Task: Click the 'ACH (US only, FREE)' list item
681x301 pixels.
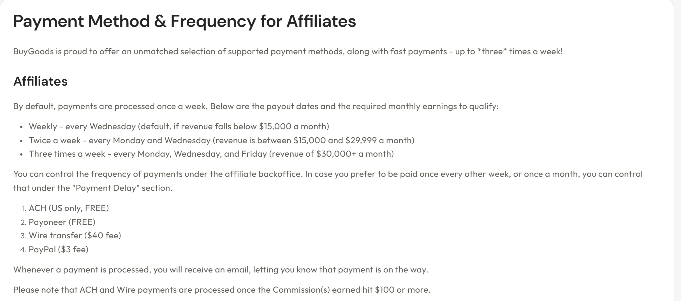Action: click(x=69, y=208)
